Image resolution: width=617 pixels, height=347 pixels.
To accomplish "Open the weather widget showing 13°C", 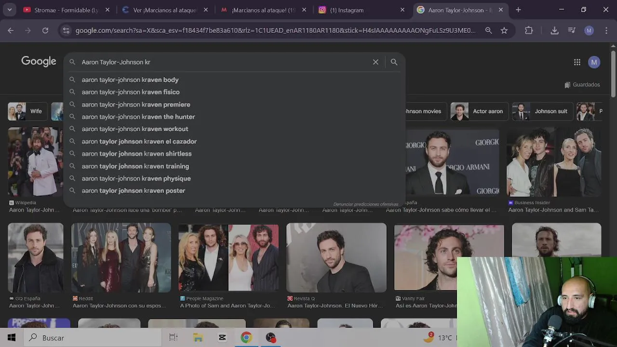I will [439, 338].
